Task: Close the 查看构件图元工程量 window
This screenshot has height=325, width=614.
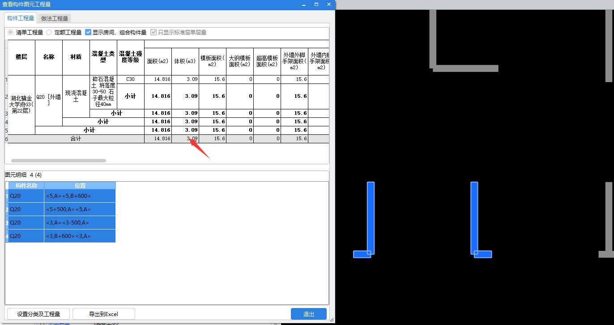Action: coord(328,4)
